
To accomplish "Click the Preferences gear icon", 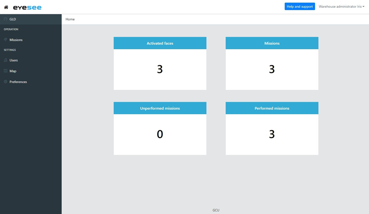I will coord(6,82).
